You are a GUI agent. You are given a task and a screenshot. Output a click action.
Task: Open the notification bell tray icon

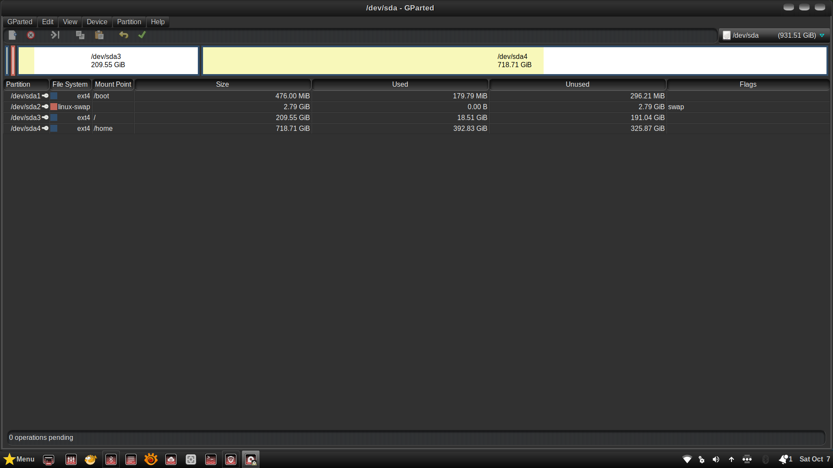tap(784, 459)
